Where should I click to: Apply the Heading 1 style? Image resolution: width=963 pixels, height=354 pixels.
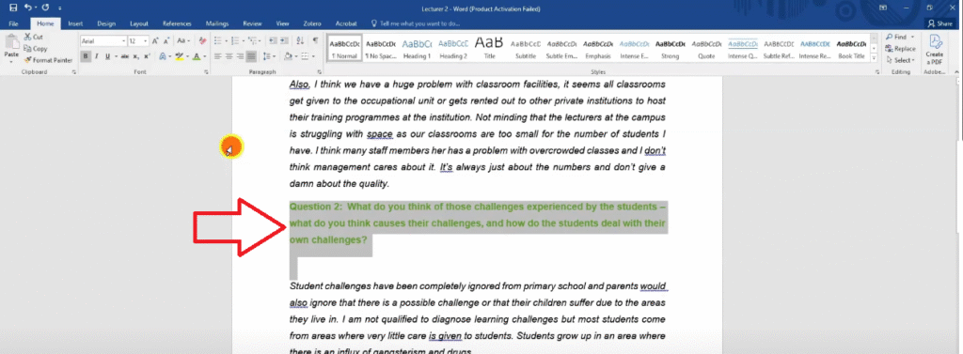coord(417,49)
